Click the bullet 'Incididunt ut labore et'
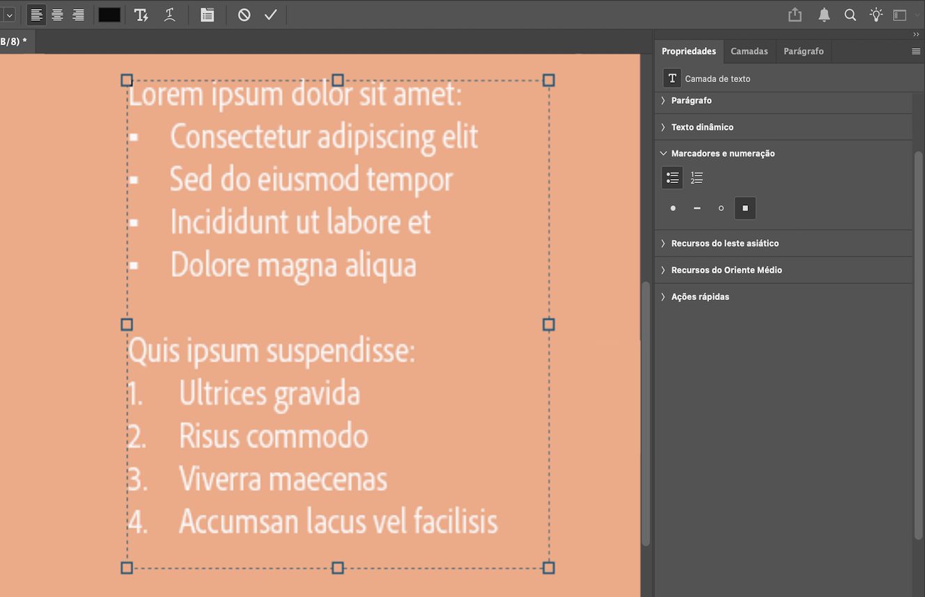The height and width of the screenshot is (597, 925). [x=301, y=222]
